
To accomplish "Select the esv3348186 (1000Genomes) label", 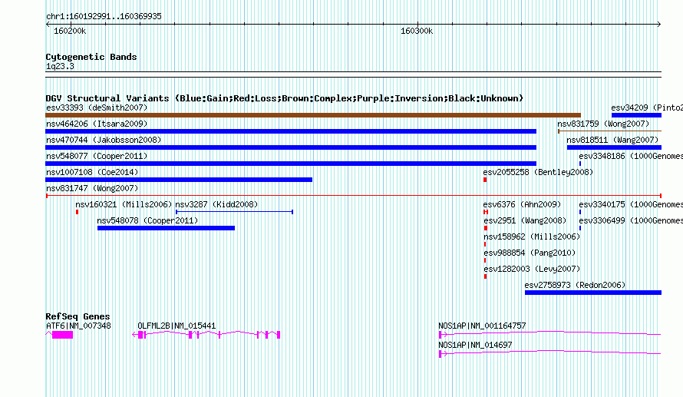I will tap(631, 156).
